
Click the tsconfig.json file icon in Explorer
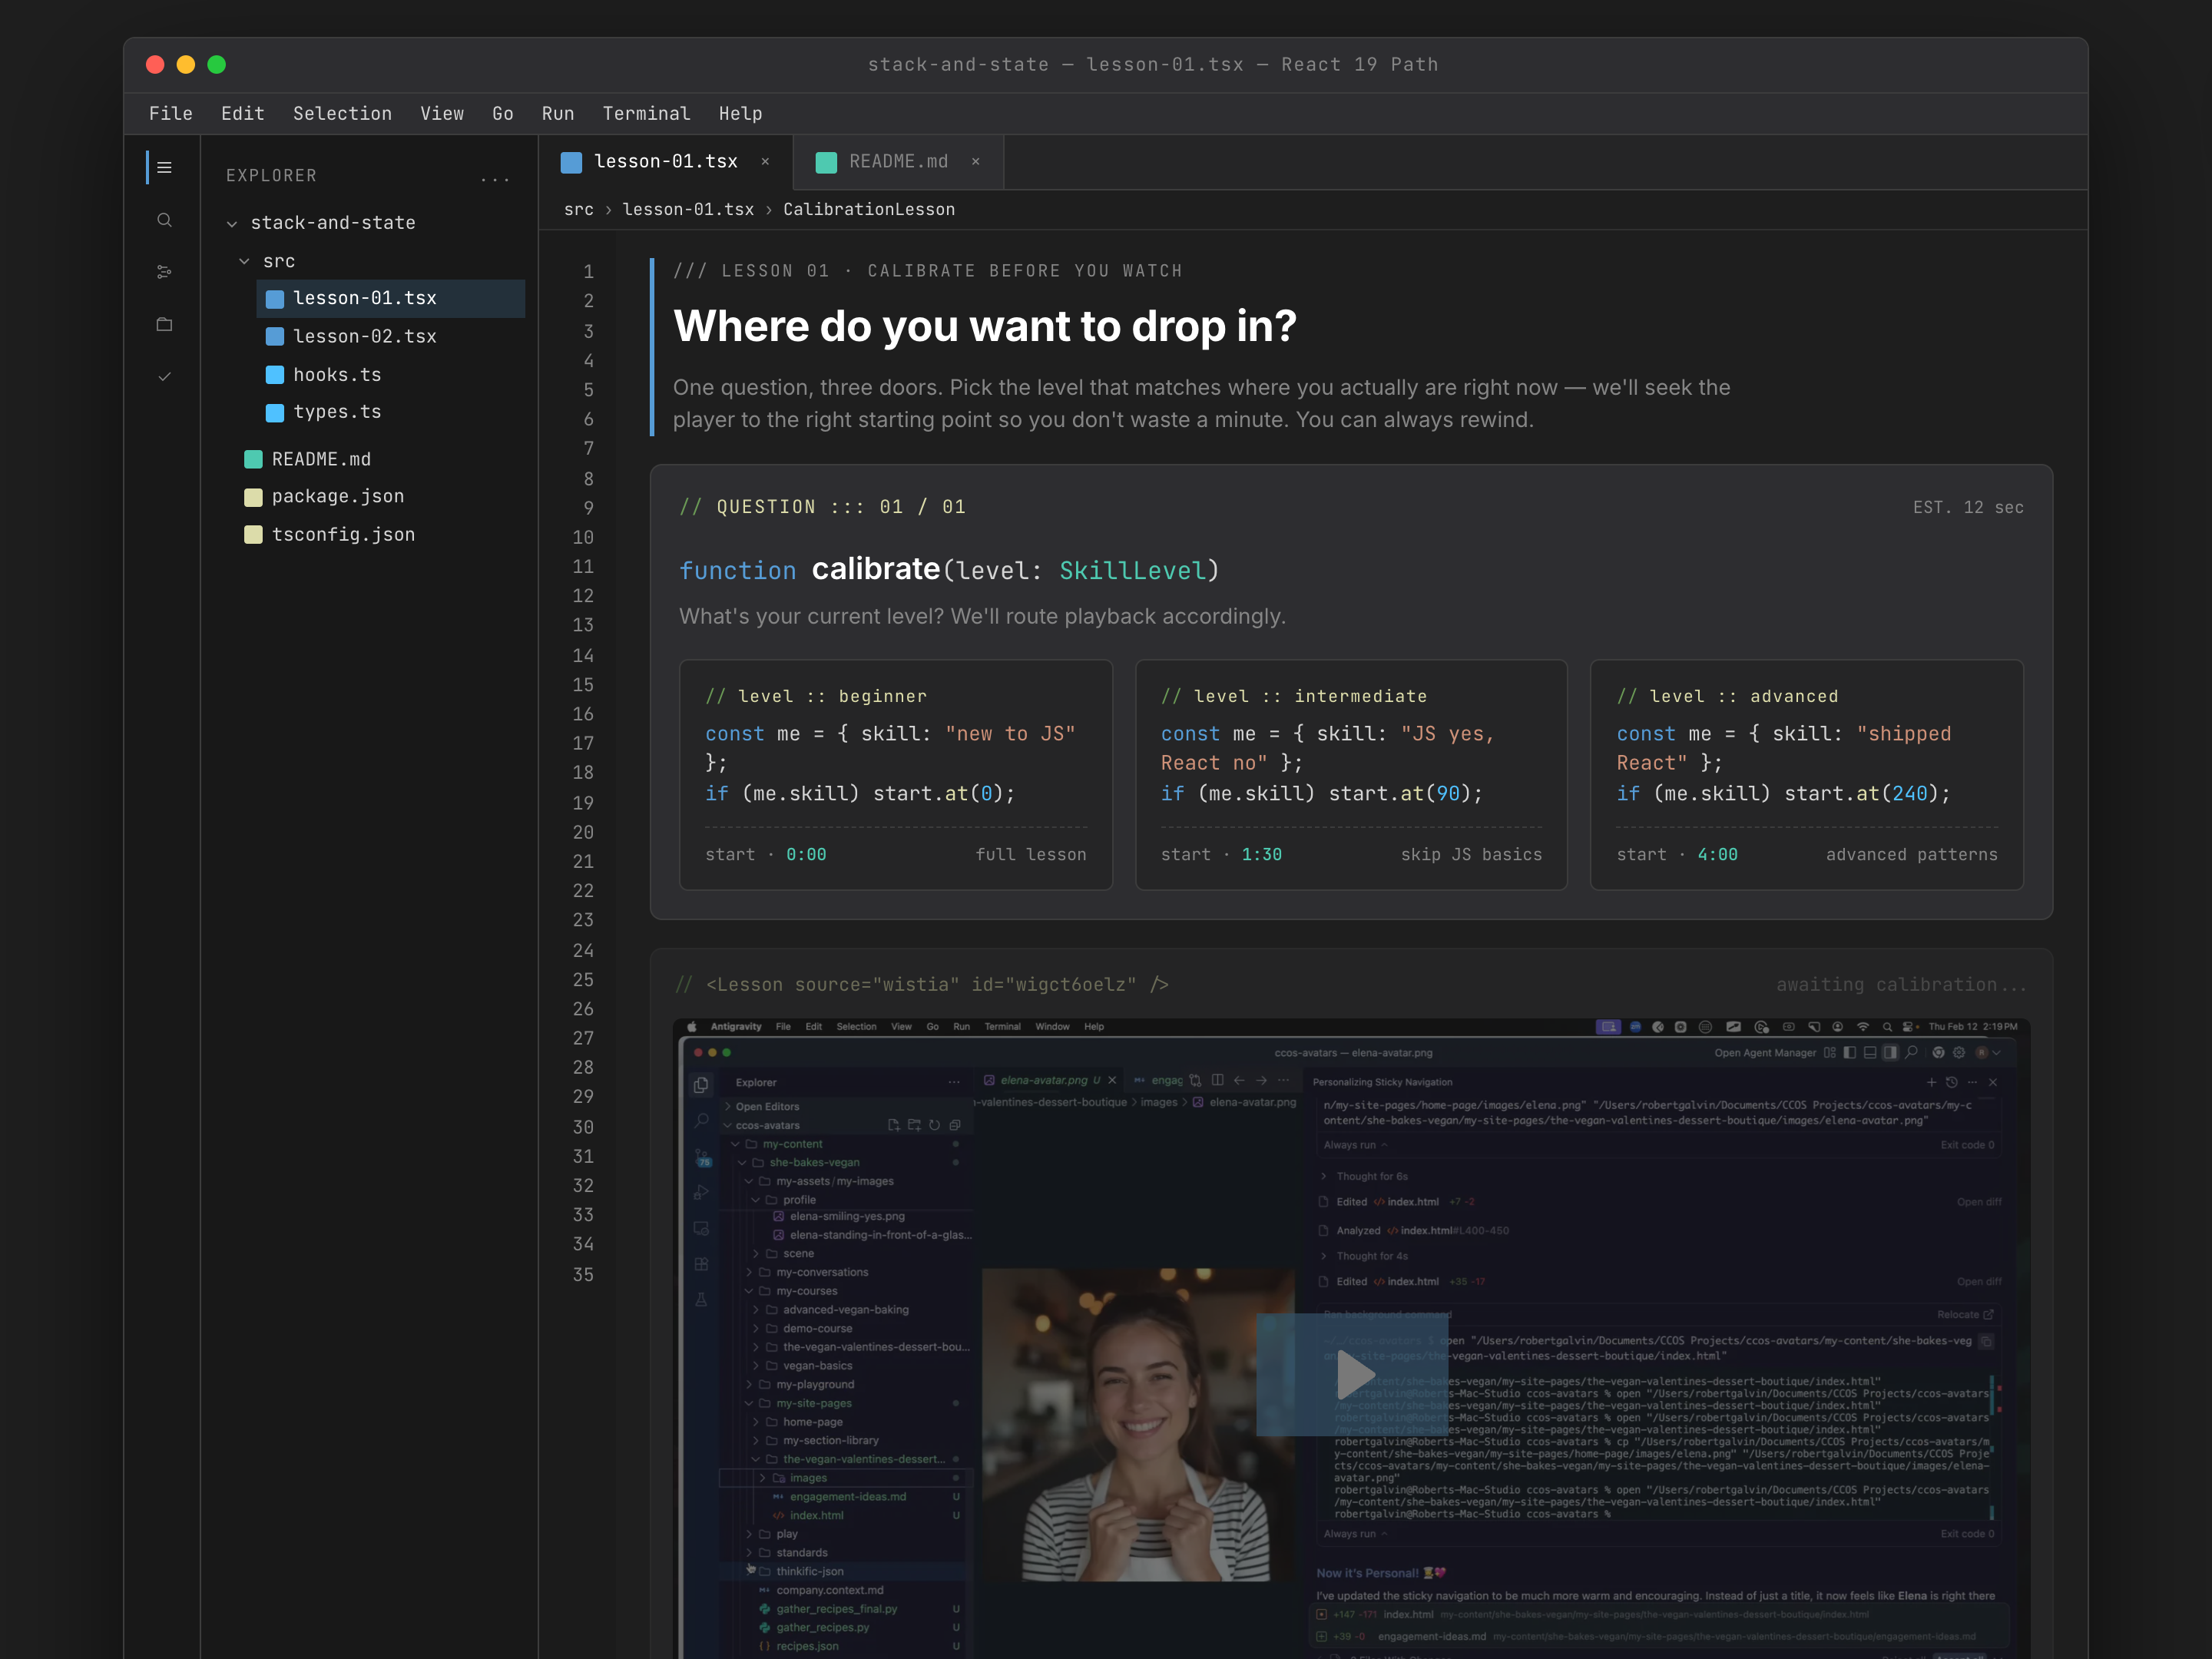254,535
